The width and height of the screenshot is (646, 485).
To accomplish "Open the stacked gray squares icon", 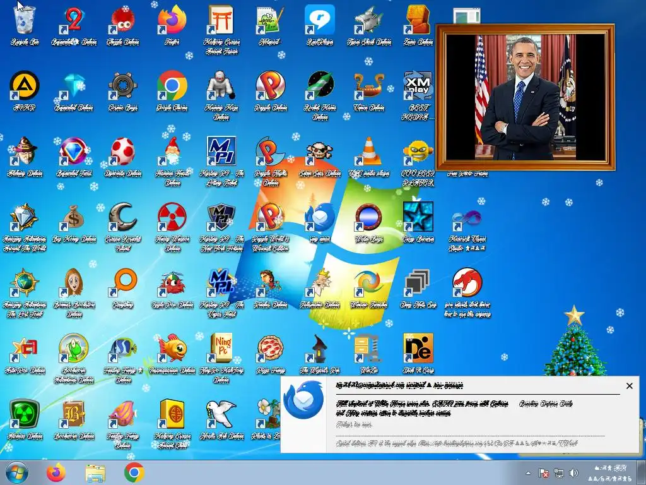I will [418, 282].
